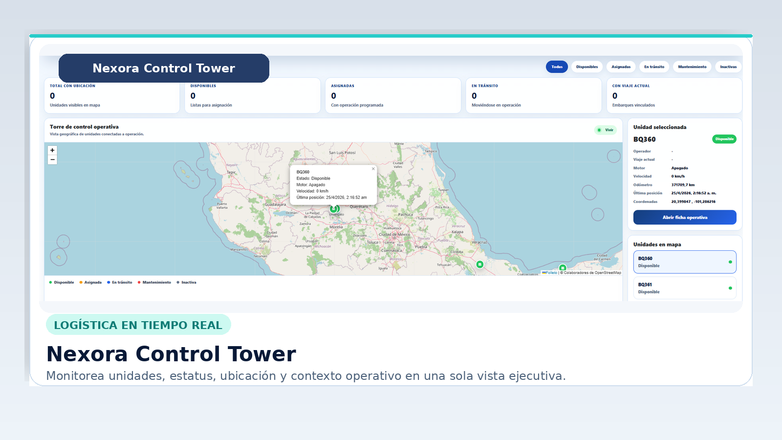Filter units by Disponibles tab
Image resolution: width=782 pixels, height=440 pixels.
[587, 67]
